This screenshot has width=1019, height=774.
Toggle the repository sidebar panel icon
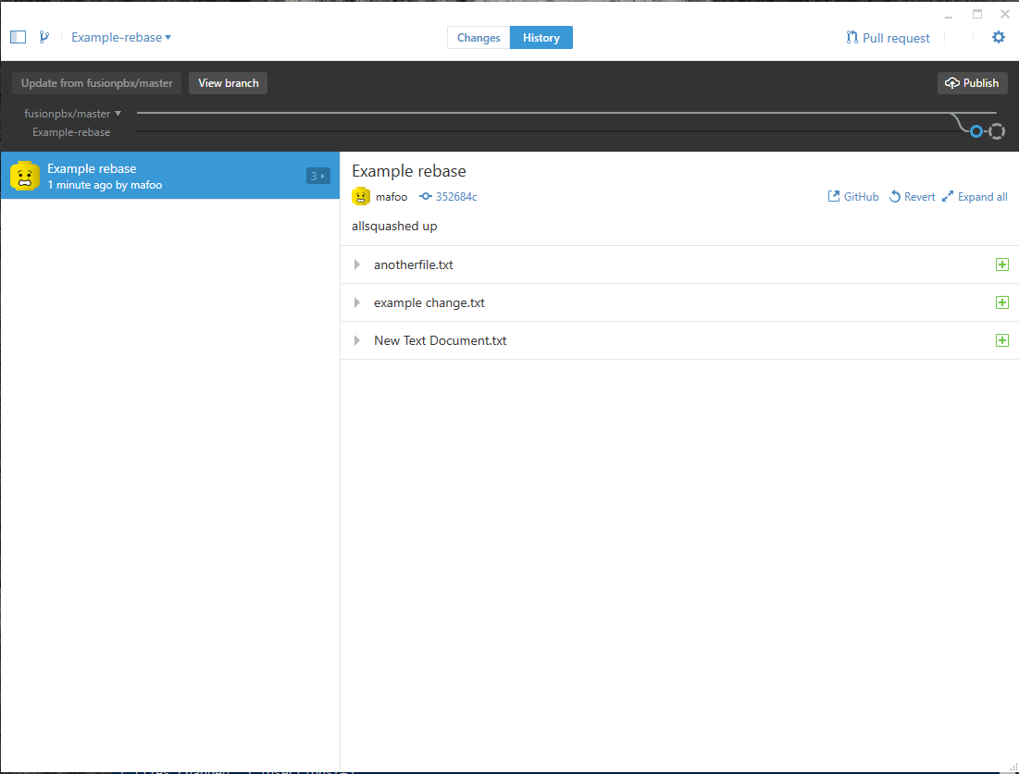pos(18,38)
